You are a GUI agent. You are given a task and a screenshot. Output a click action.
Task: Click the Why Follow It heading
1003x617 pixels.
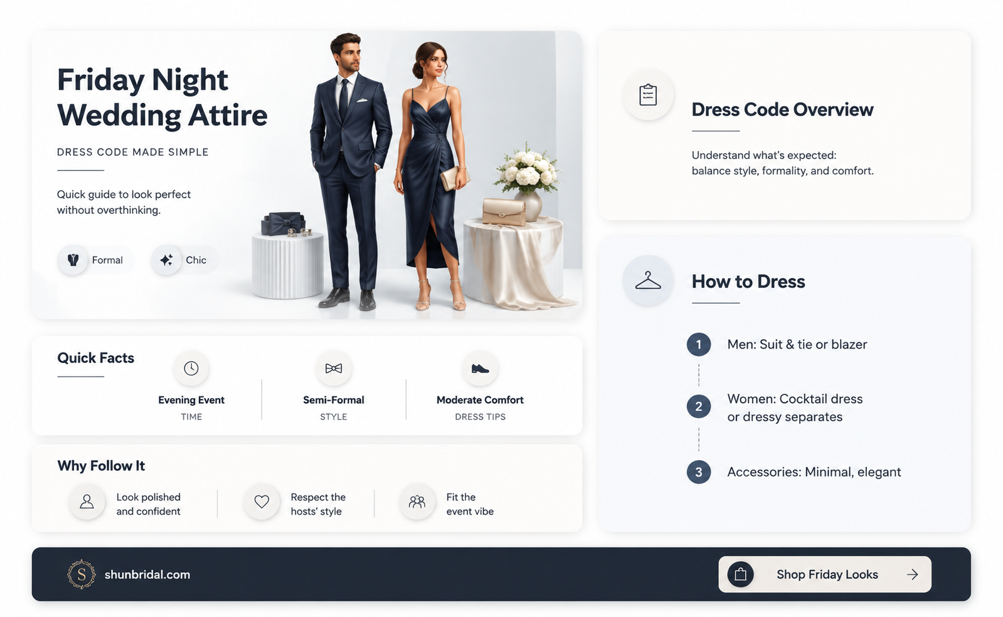pos(101,466)
